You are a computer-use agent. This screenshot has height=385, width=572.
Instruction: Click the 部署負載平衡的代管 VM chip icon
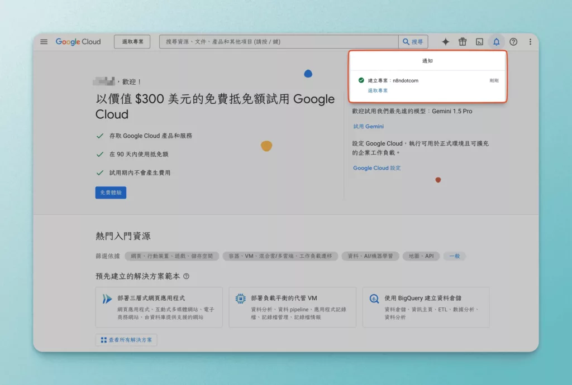(x=240, y=299)
